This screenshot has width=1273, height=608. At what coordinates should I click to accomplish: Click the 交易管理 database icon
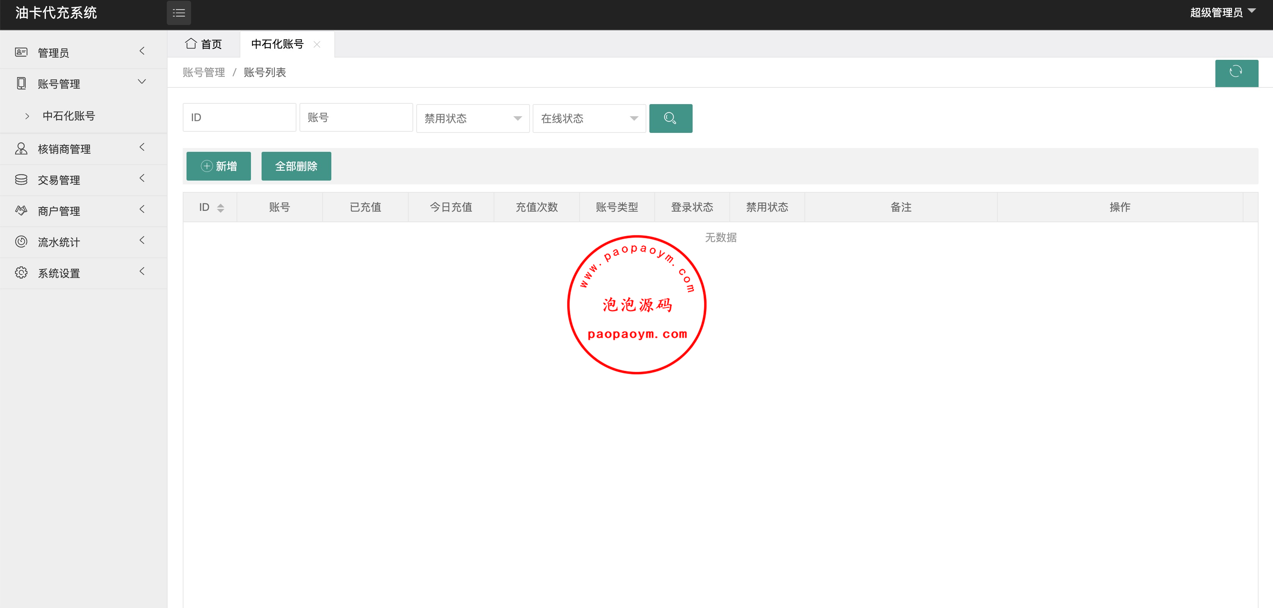tap(21, 179)
